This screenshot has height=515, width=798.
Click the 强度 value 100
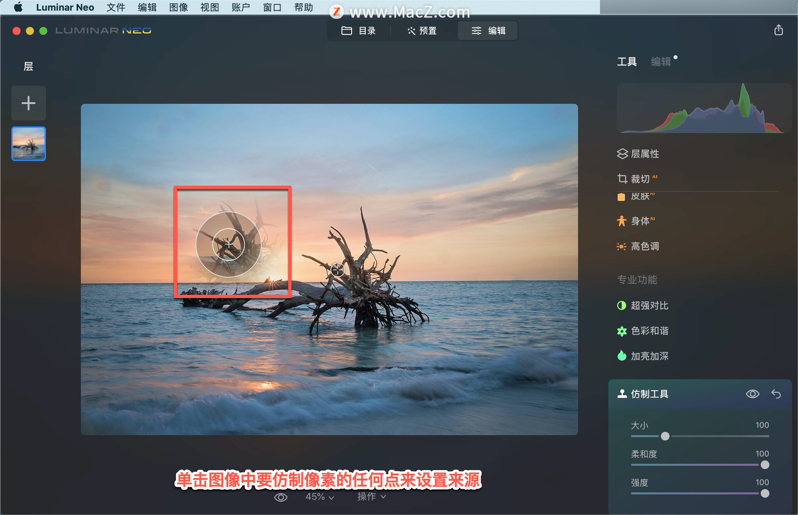click(x=762, y=483)
